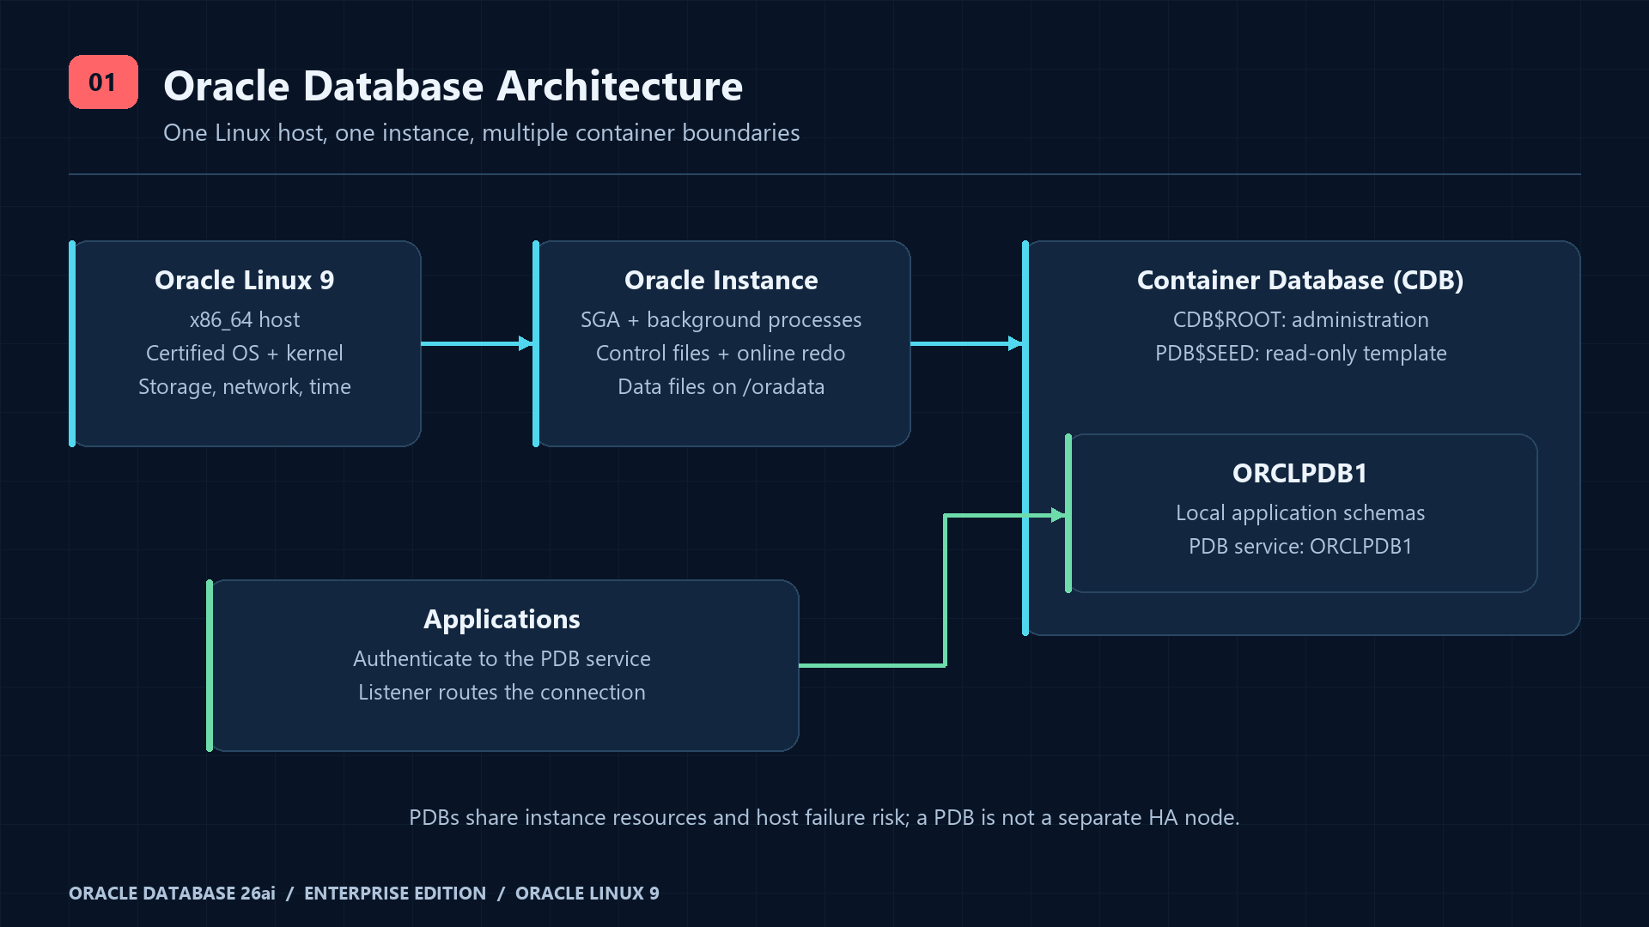
Task: Select PDB service: ORCLPDB1 line
Action: (1300, 546)
